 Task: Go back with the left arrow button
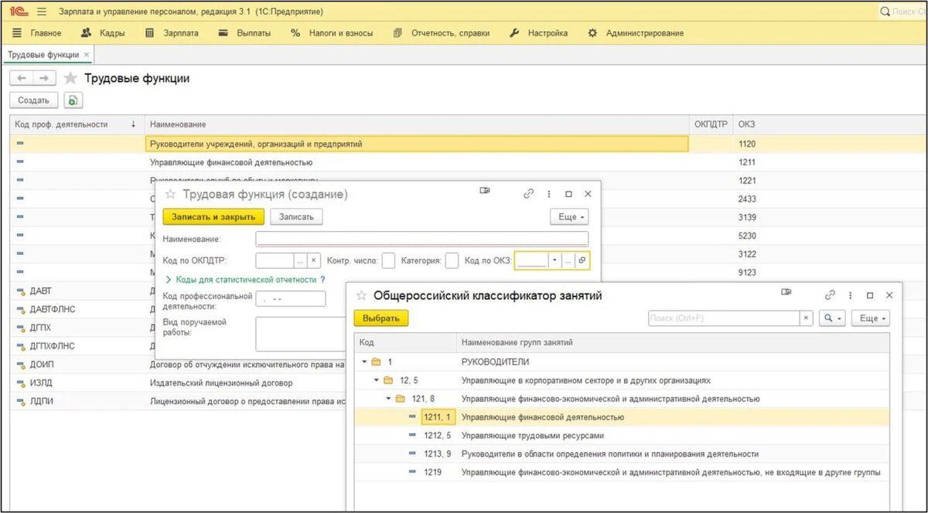tap(22, 78)
